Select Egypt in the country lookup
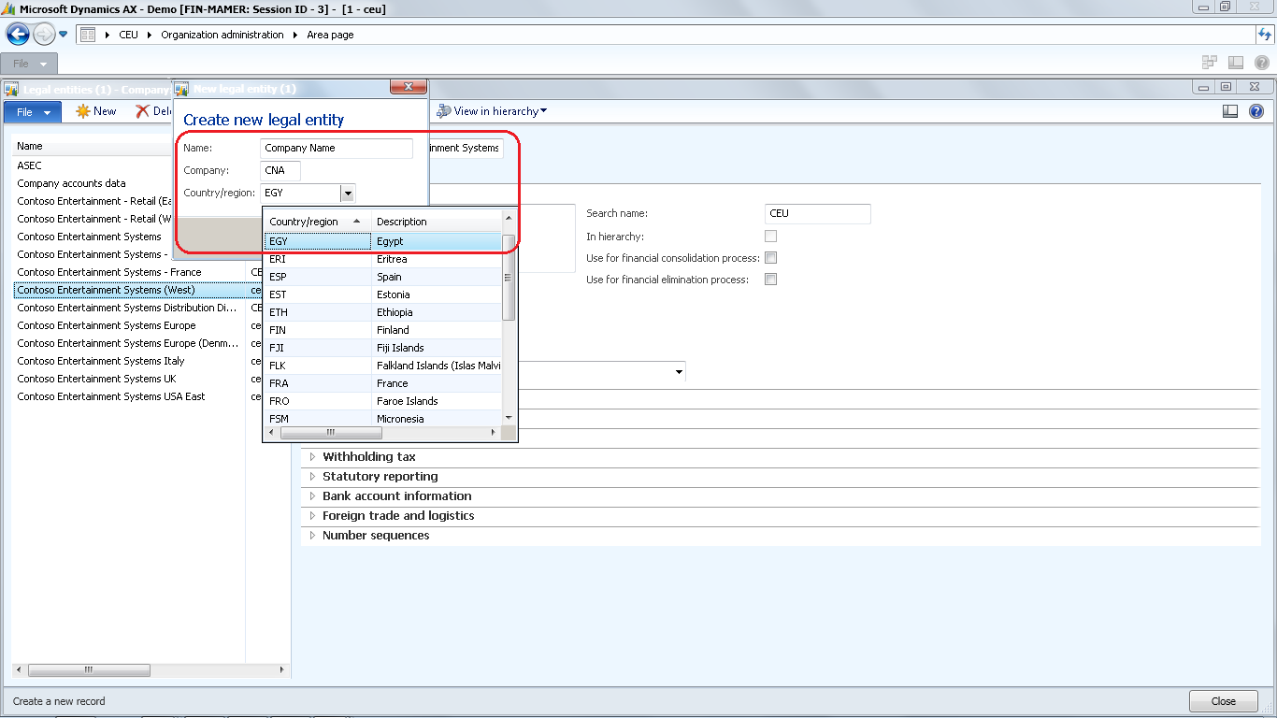The image size is (1277, 718). coord(383,241)
